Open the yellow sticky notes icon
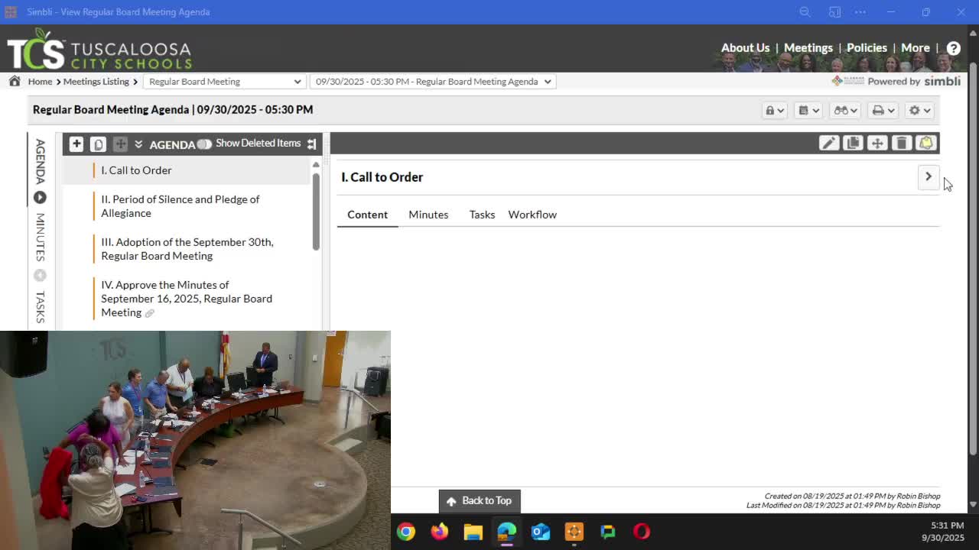 (x=926, y=144)
